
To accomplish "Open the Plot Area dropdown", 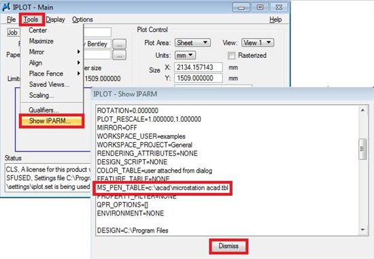I will click(x=192, y=43).
